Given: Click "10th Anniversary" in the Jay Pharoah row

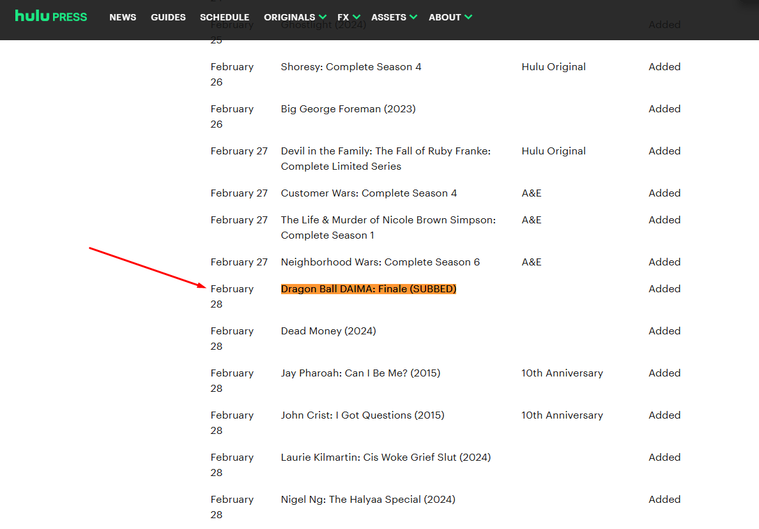Looking at the screenshot, I should (562, 373).
